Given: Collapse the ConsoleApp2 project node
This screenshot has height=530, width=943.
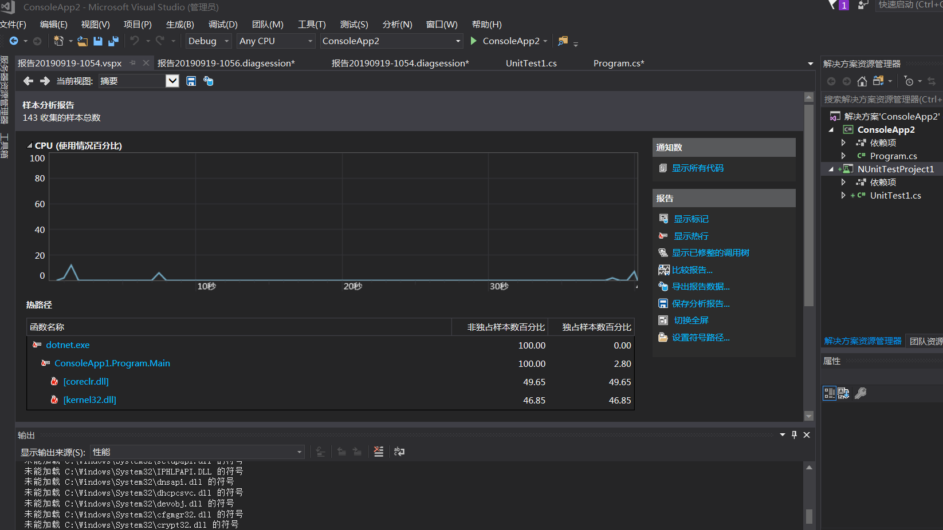Looking at the screenshot, I should (831, 130).
